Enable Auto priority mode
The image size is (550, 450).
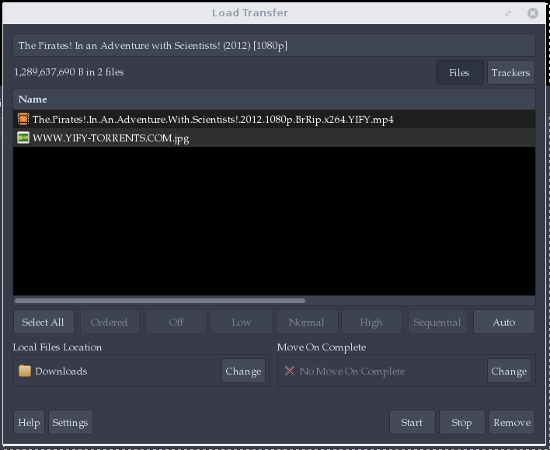point(504,322)
